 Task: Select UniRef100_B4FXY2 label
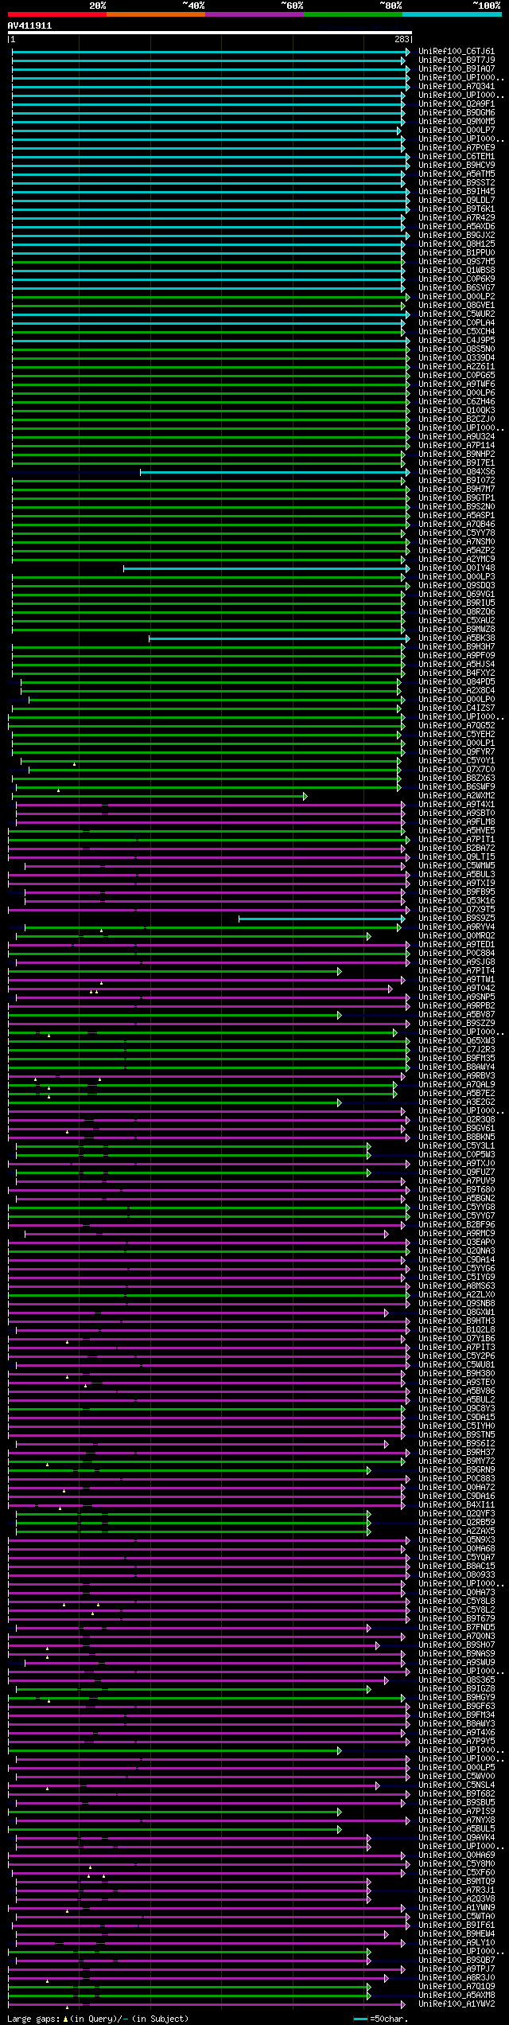click(x=457, y=673)
